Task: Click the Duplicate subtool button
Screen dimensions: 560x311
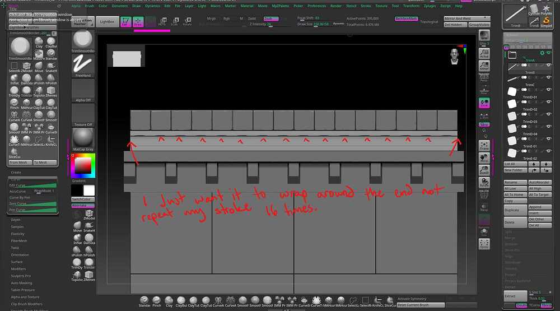Action: (x=515, y=210)
